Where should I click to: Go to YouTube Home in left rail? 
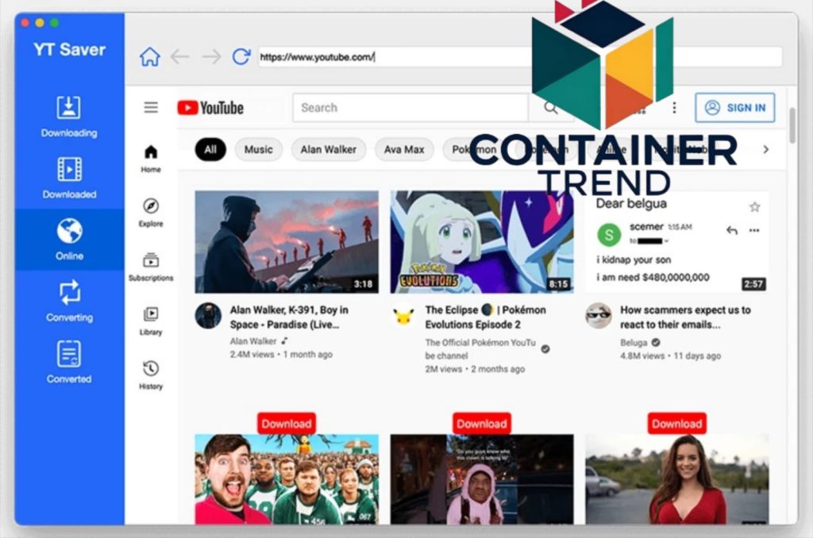151,159
